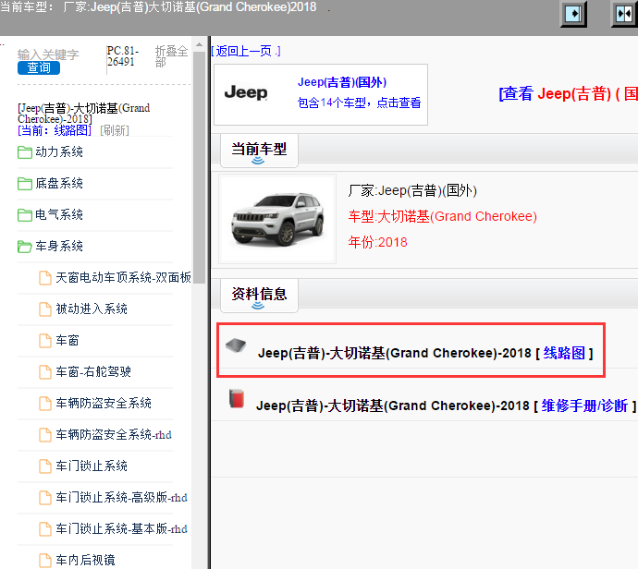Open the 维修手册/诊断 link

[x=584, y=406]
